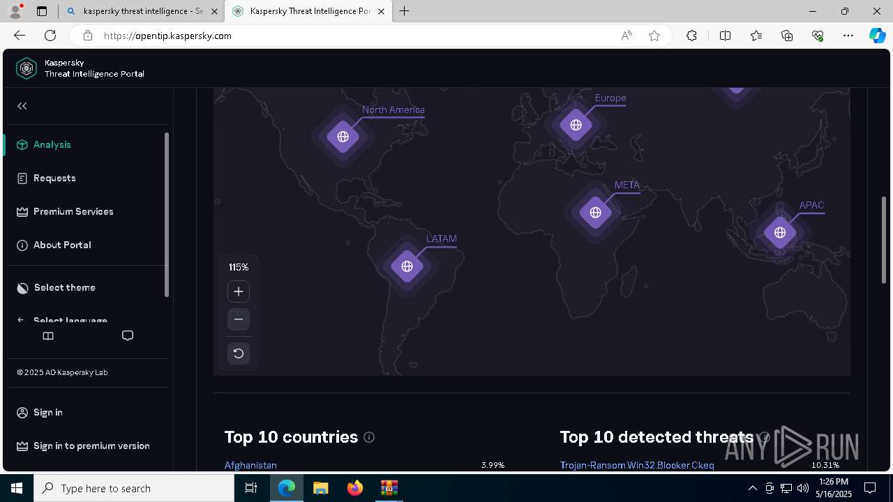Screen dimensions: 893x502
Task: Open browser Extensions menu
Action: coord(691,36)
